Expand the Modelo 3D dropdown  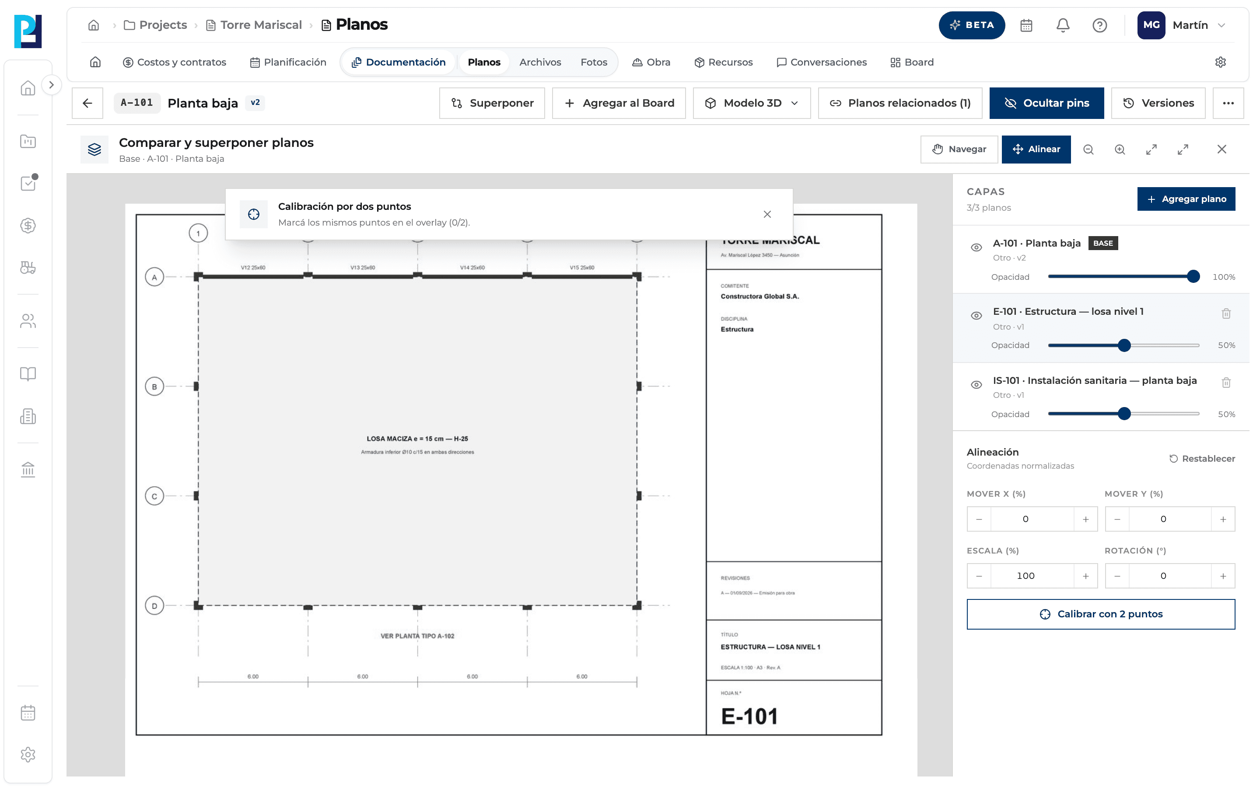pos(751,103)
